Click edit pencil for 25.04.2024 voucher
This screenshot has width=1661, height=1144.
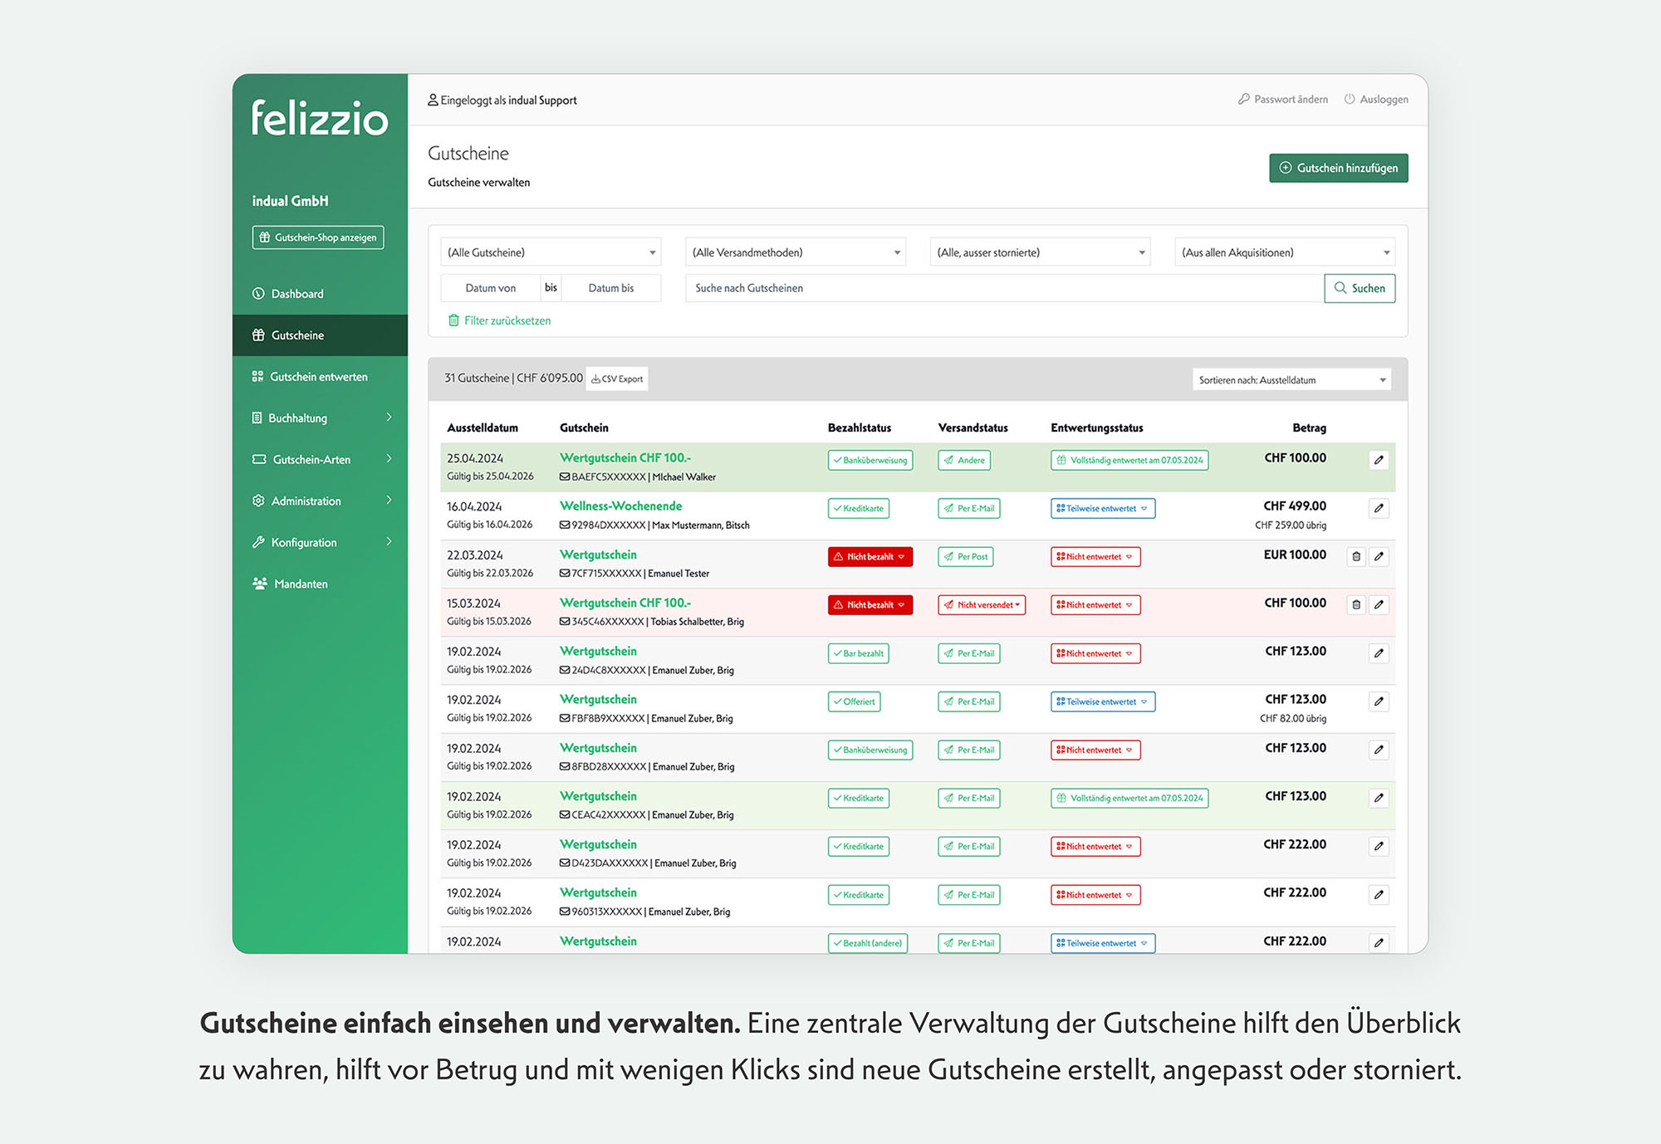(1379, 460)
